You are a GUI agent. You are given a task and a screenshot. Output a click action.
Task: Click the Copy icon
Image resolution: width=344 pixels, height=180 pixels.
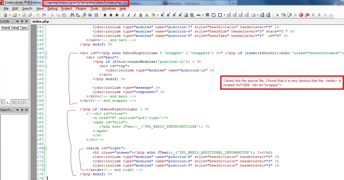[x=58, y=15]
